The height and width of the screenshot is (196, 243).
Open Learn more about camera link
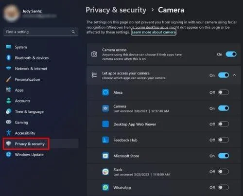[x=154, y=32]
